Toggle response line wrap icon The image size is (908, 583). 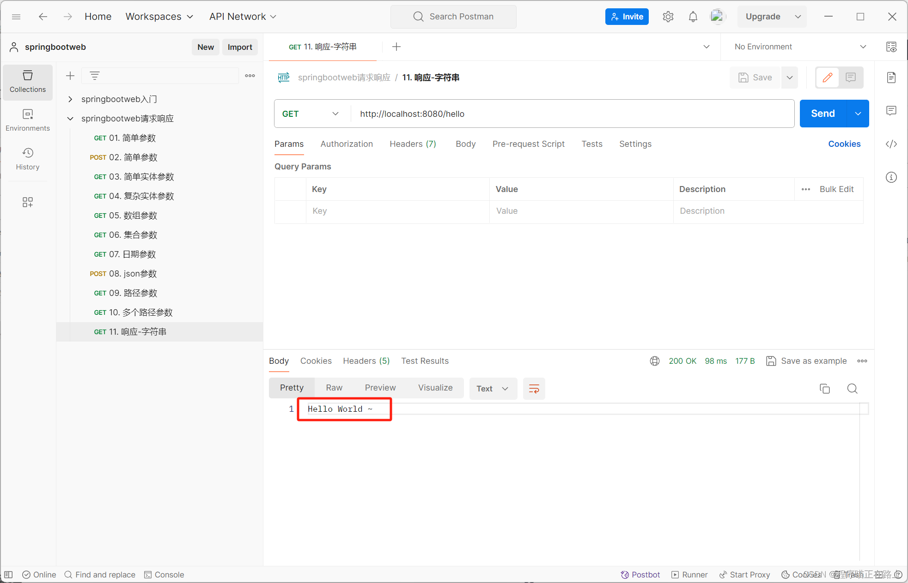[534, 389]
